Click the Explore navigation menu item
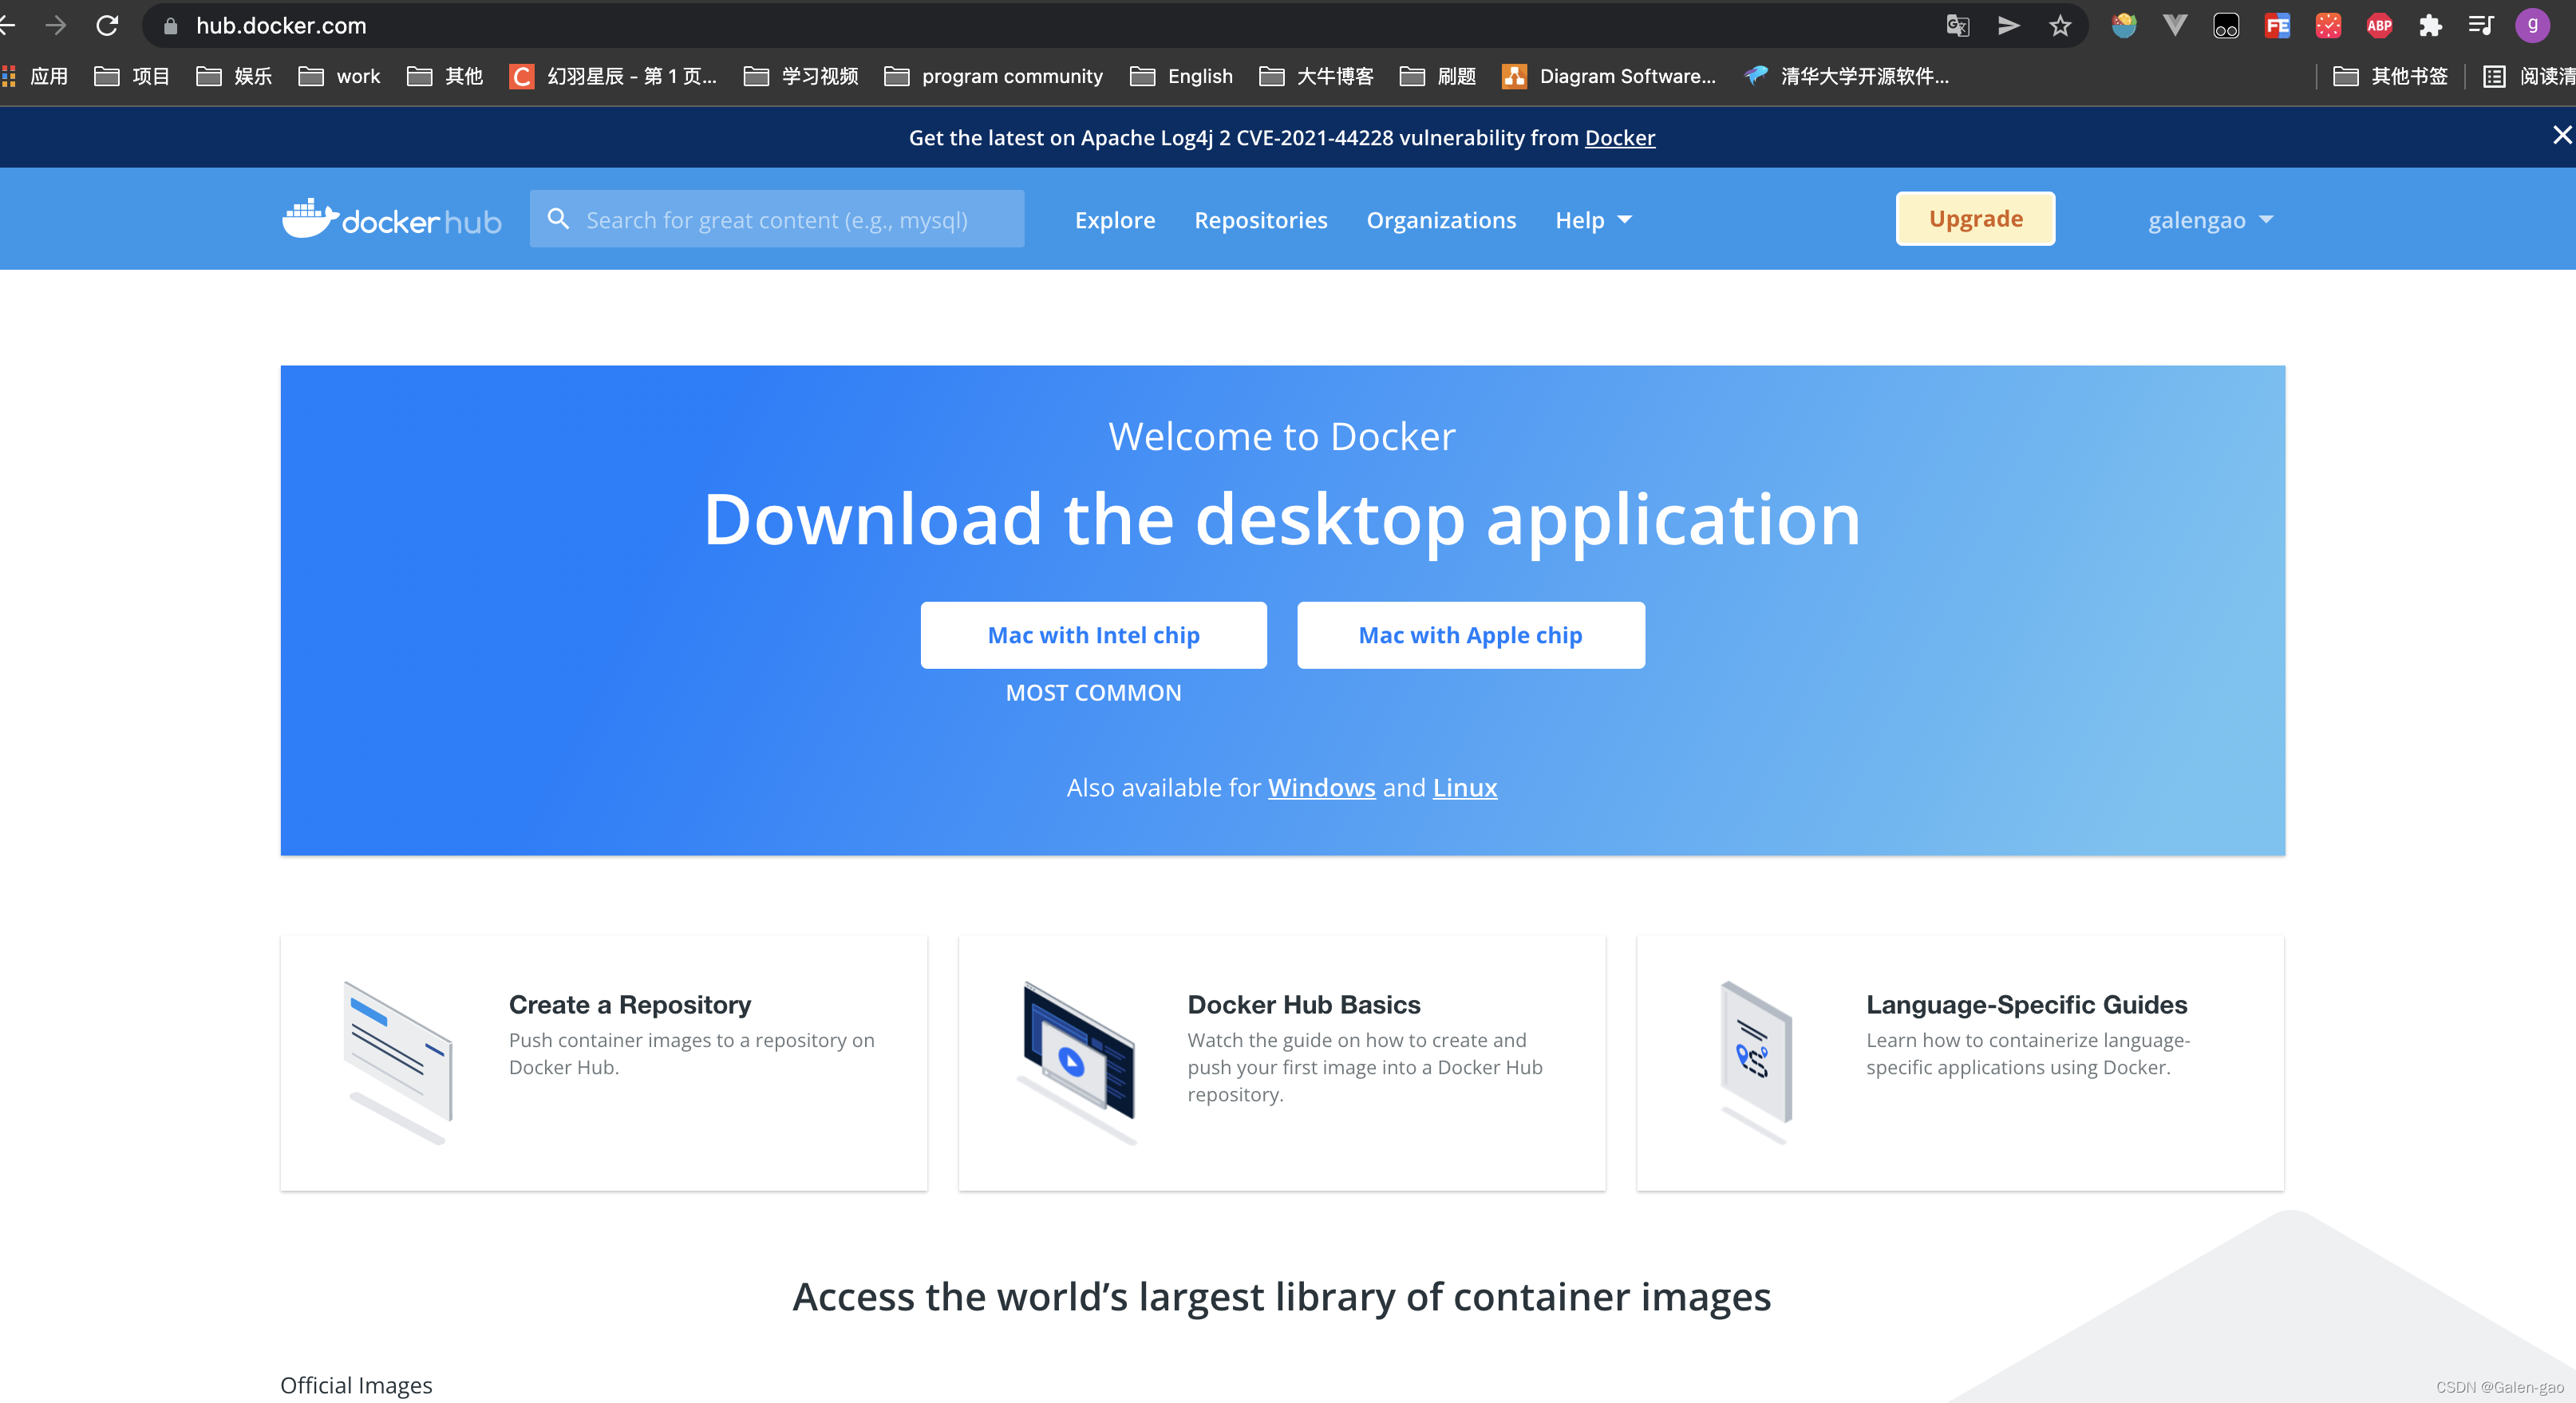 point(1114,219)
